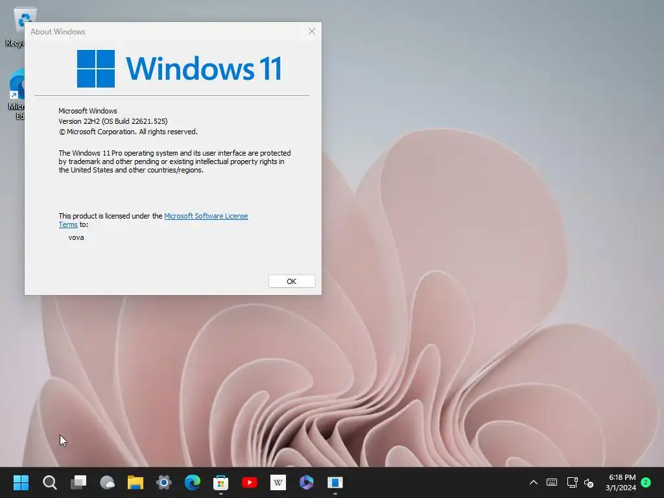664x498 pixels.
Task: Open the Wikipedia app on taskbar
Action: (x=278, y=482)
